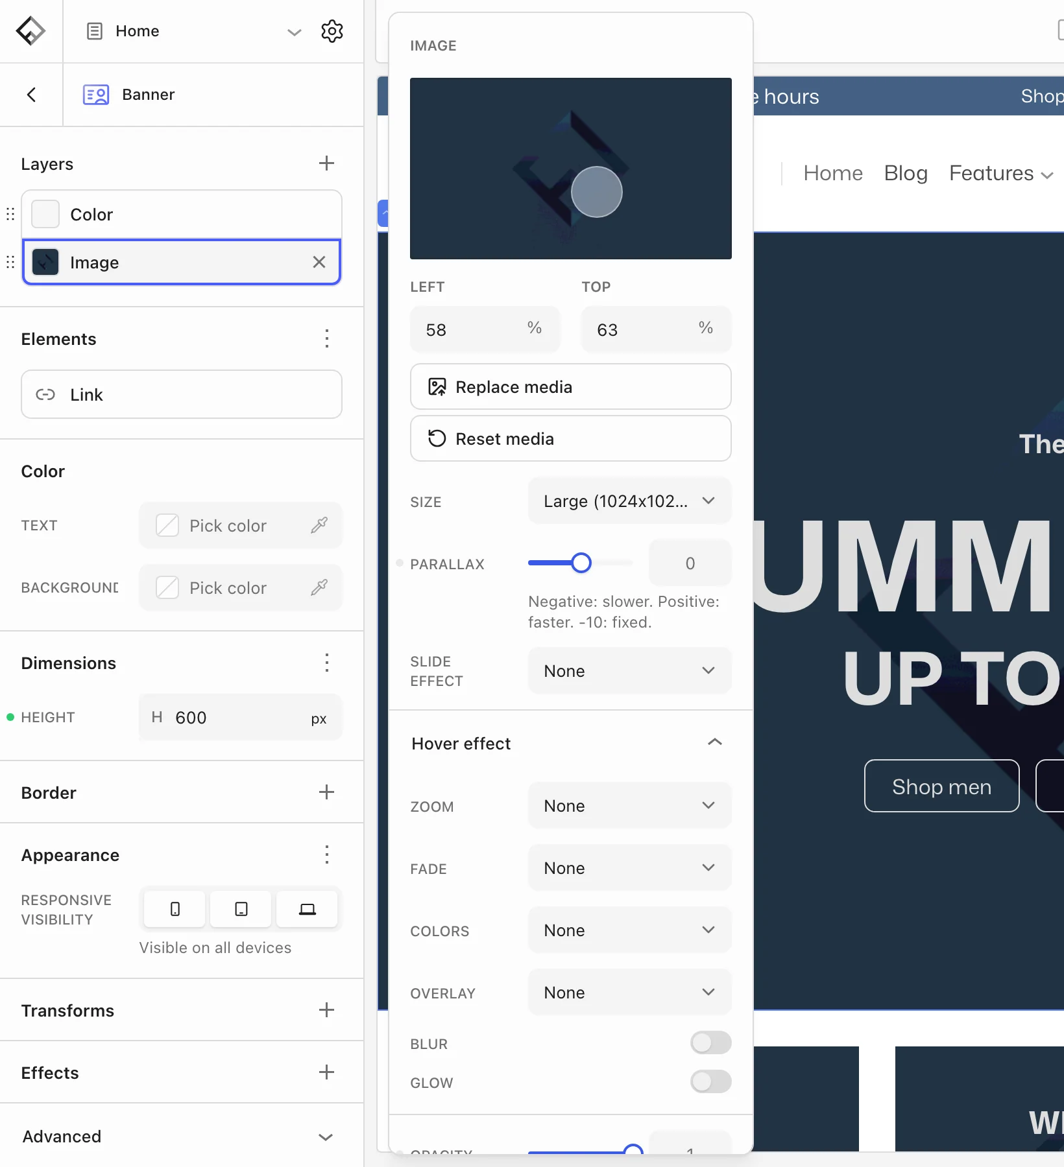Go back with the left arrow
The height and width of the screenshot is (1167, 1064).
point(31,95)
